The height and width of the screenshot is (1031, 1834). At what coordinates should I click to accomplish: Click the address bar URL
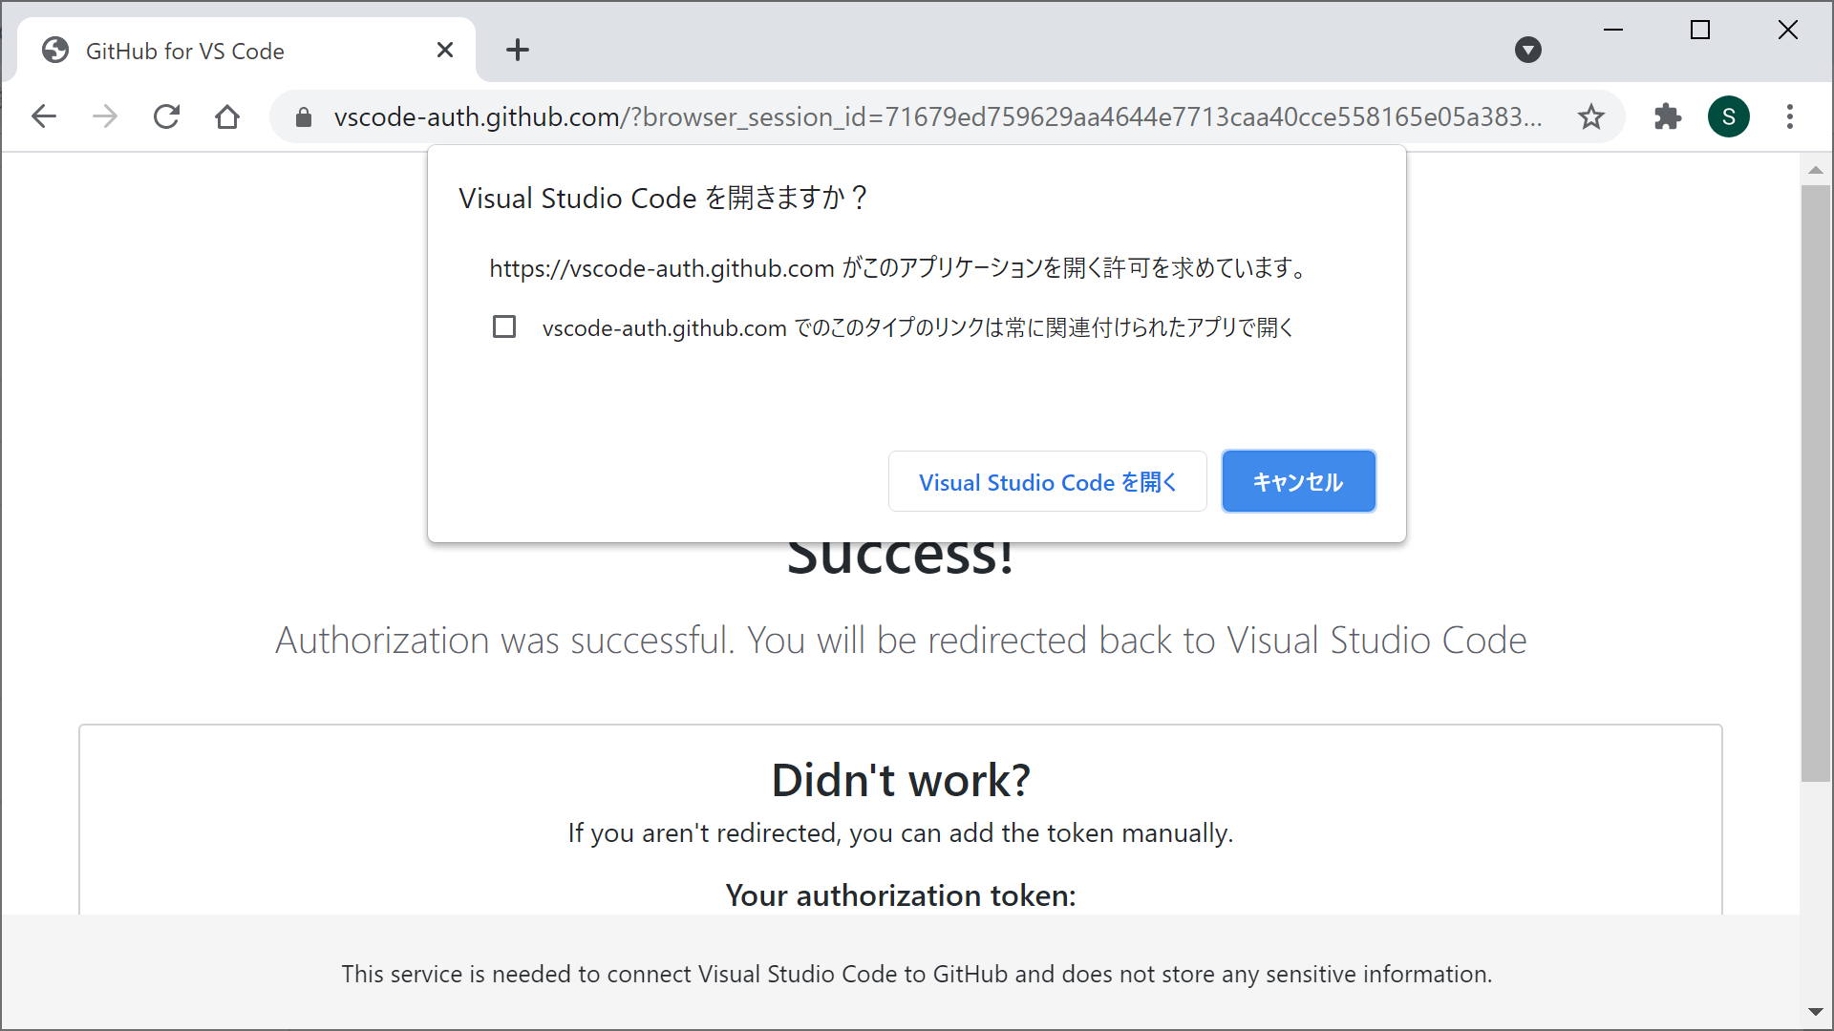[x=936, y=116]
